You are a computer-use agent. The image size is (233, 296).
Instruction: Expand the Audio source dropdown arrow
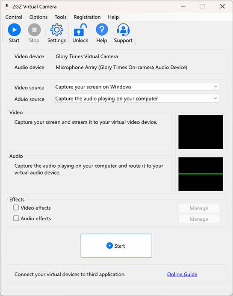click(x=215, y=98)
